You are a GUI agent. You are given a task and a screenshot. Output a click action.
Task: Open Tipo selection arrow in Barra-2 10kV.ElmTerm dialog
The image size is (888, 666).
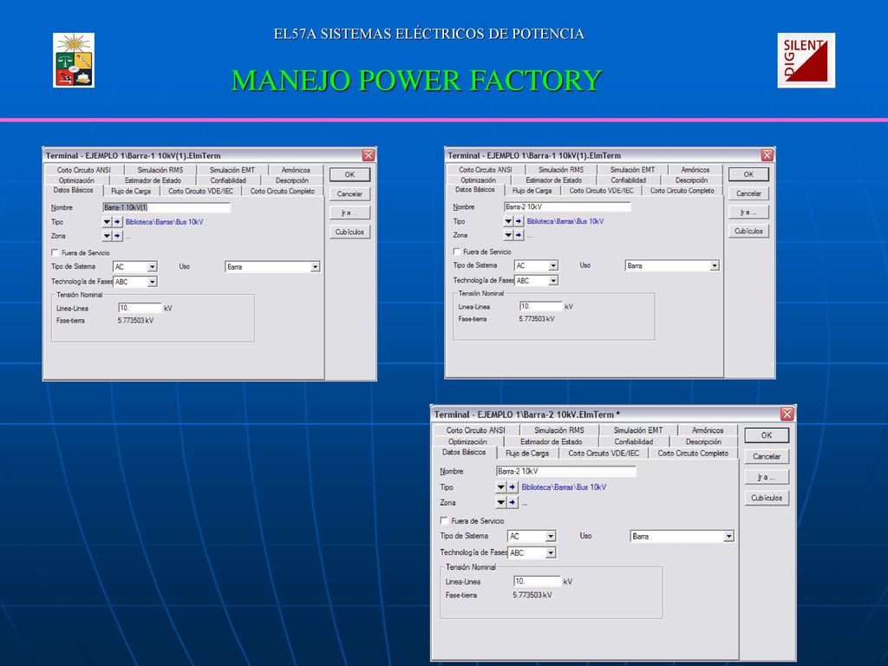pos(500,487)
